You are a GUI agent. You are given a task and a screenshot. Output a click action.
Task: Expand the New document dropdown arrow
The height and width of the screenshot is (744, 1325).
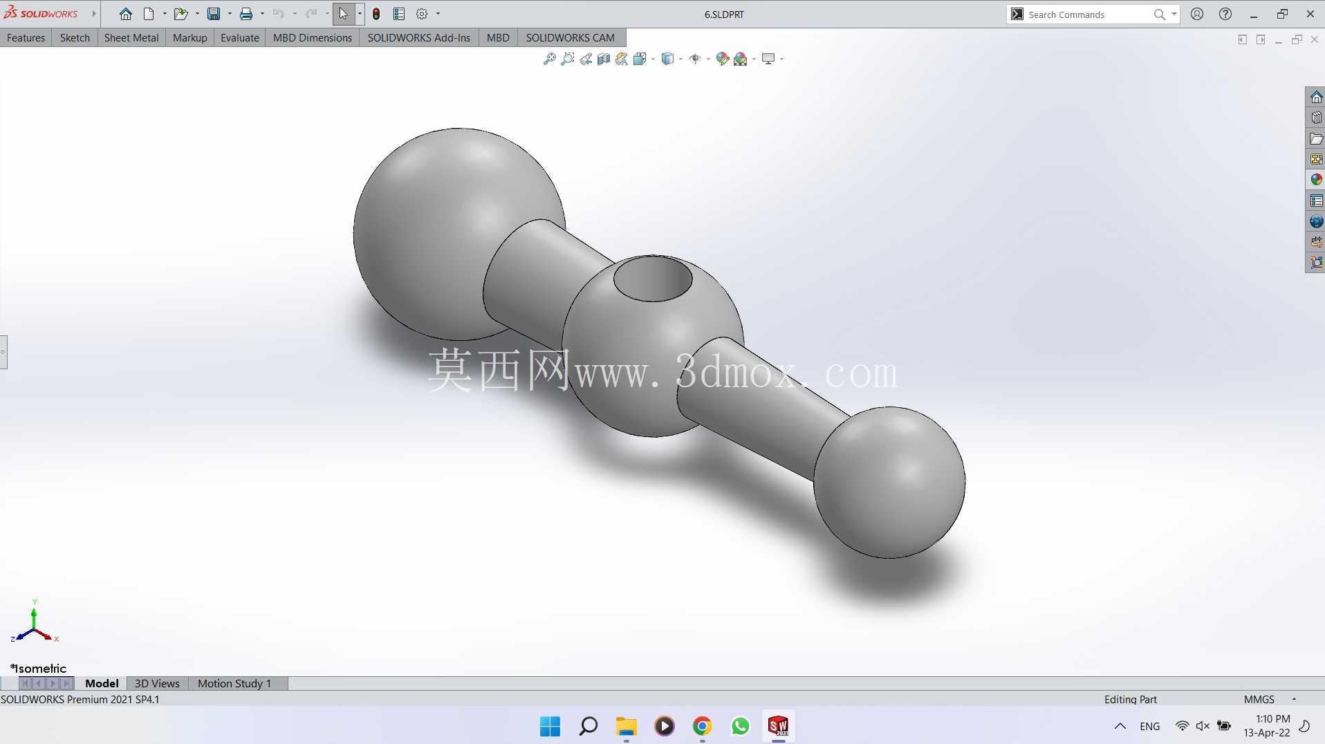pyautogui.click(x=165, y=14)
